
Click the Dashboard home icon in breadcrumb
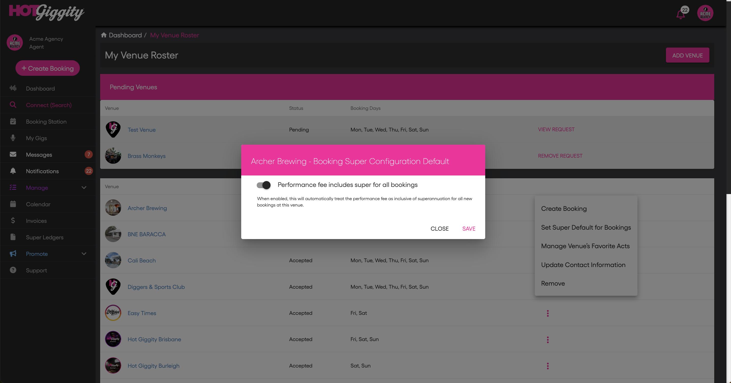(x=104, y=35)
